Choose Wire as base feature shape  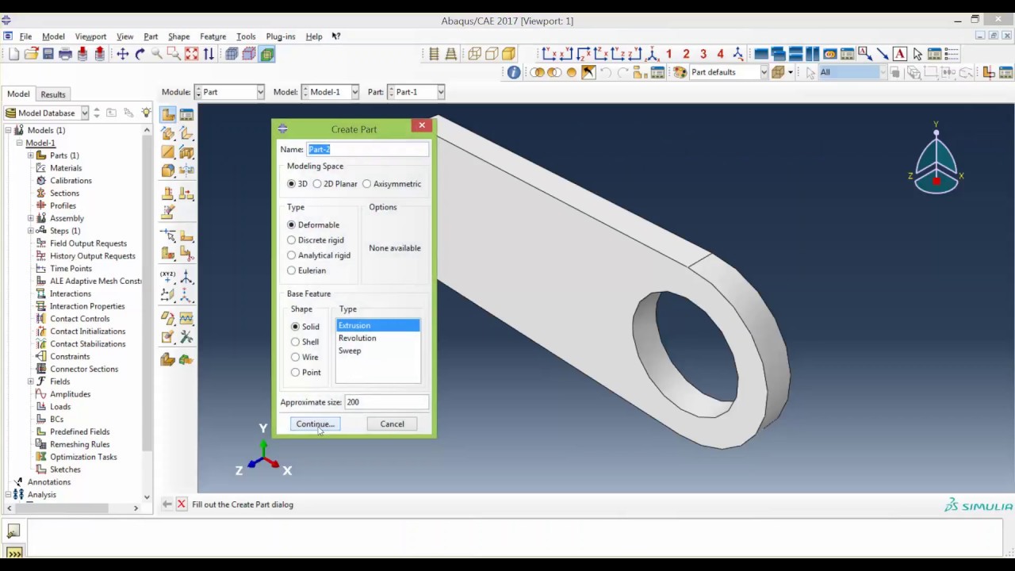click(304, 357)
